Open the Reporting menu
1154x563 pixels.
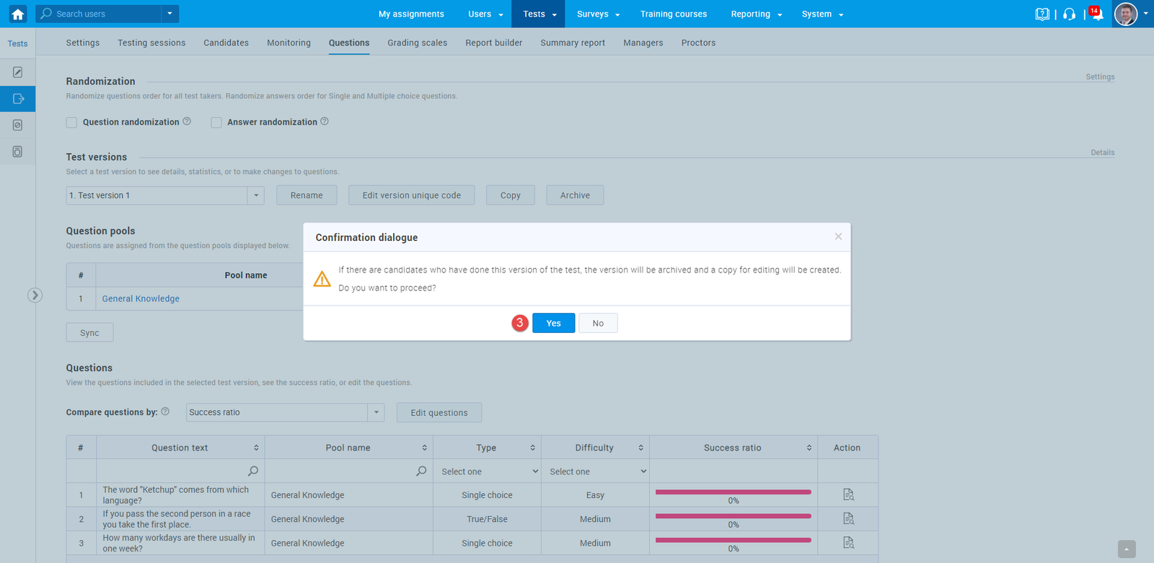coord(756,14)
